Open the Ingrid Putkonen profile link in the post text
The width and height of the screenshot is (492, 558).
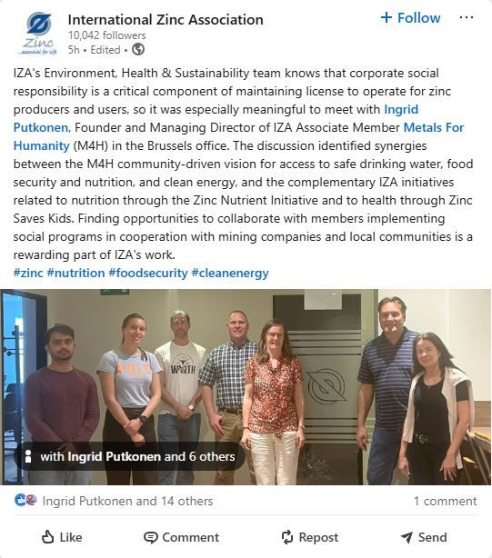[x=216, y=118]
